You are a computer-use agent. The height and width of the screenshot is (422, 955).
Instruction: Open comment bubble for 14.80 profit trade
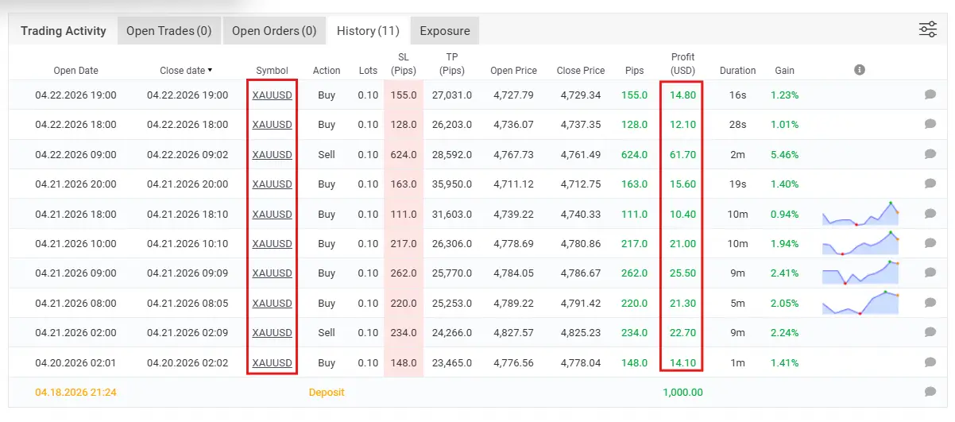[930, 95]
